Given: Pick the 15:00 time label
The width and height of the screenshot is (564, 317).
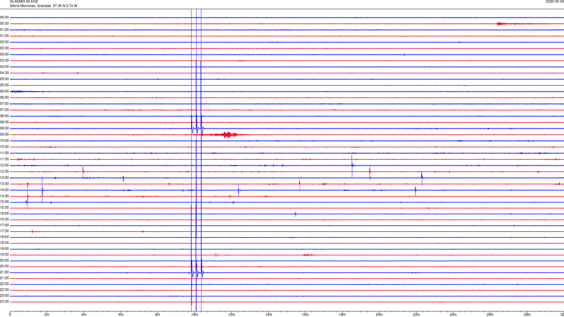Looking at the screenshot, I should pos(5,202).
